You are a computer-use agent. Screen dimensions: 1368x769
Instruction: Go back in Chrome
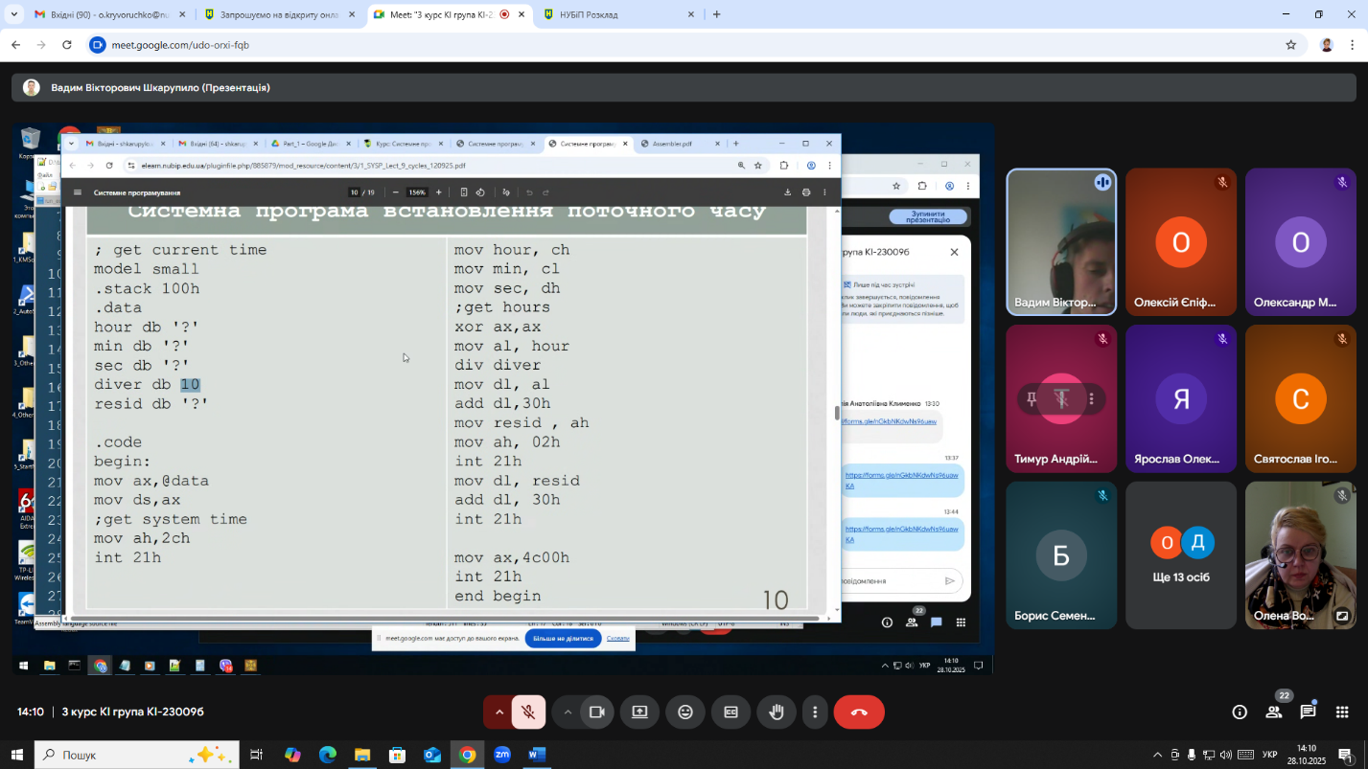click(x=16, y=45)
